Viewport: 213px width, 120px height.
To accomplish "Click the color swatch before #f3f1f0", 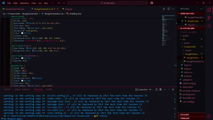I will coord(22,33).
